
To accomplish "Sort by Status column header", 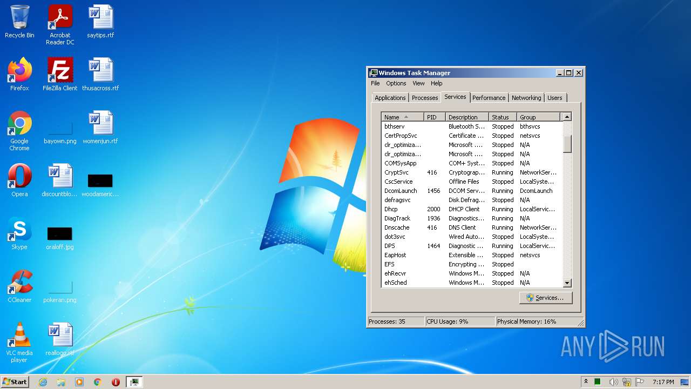I will click(503, 117).
